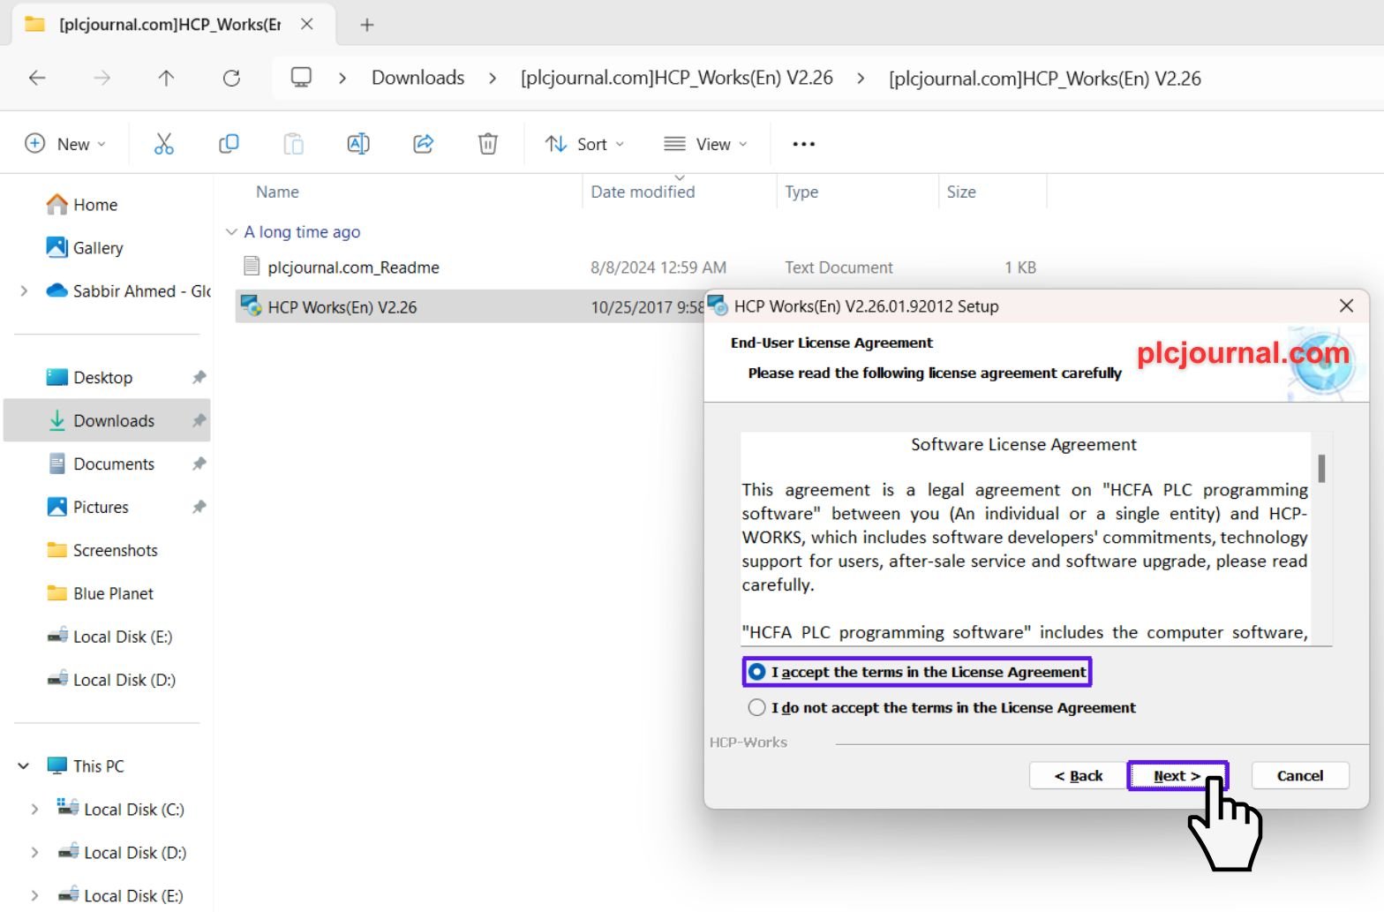Screen dimensions: 1384x912
Task: Open the Screenshots folder in sidebar
Action: [x=102, y=551]
